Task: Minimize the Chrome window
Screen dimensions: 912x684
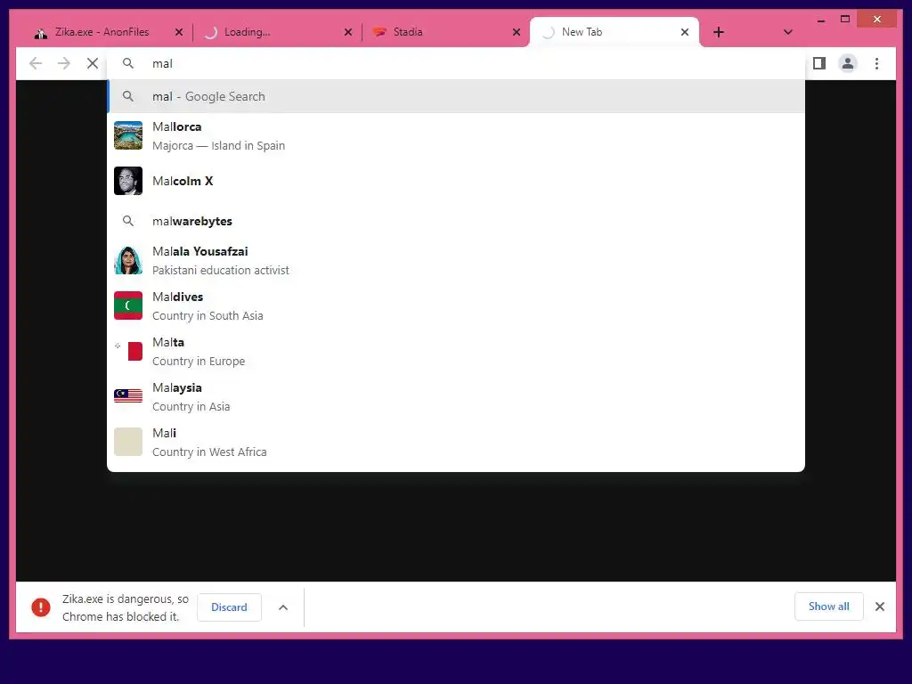Action: [x=820, y=20]
